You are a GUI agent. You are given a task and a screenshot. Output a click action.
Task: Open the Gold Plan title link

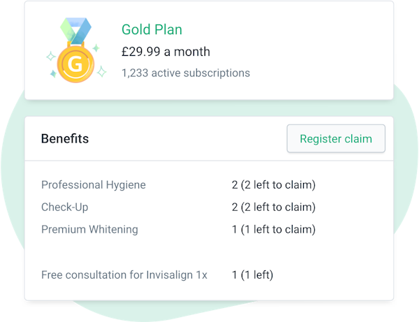point(152,29)
